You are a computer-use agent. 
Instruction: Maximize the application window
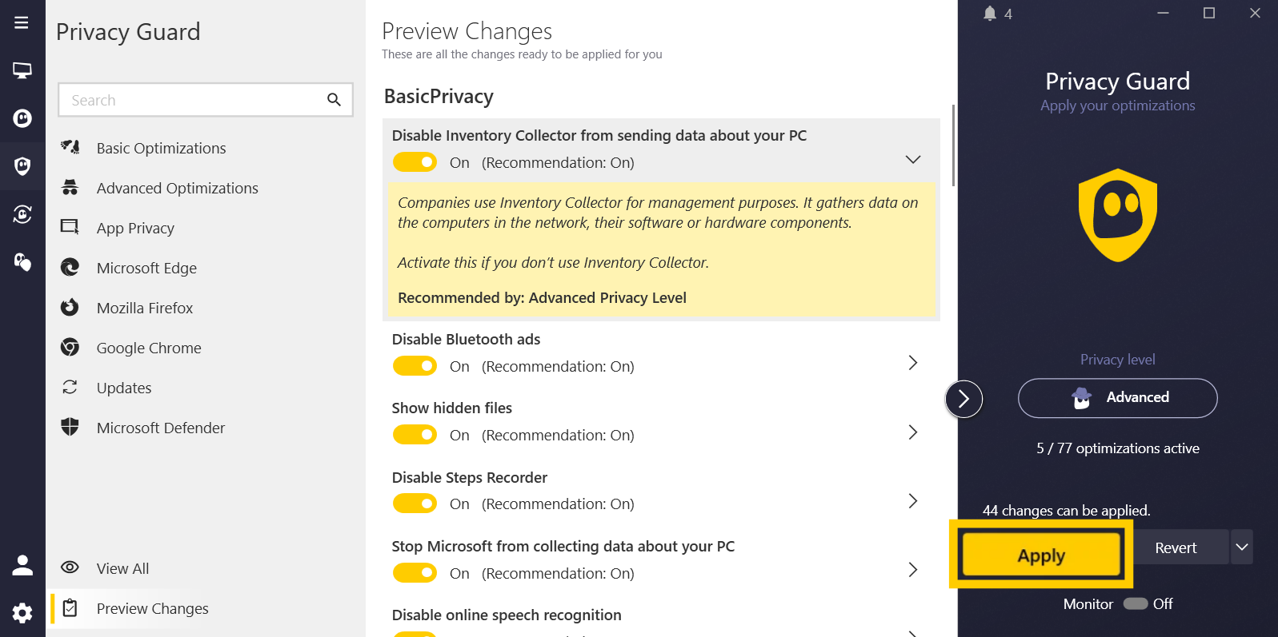1209,13
